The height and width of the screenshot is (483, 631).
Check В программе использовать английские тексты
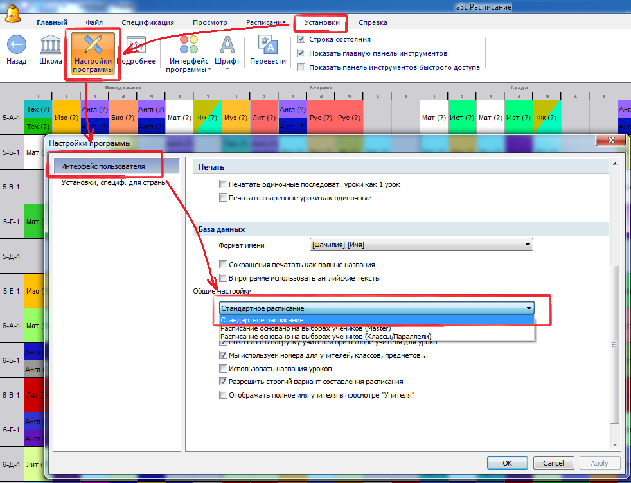click(224, 278)
